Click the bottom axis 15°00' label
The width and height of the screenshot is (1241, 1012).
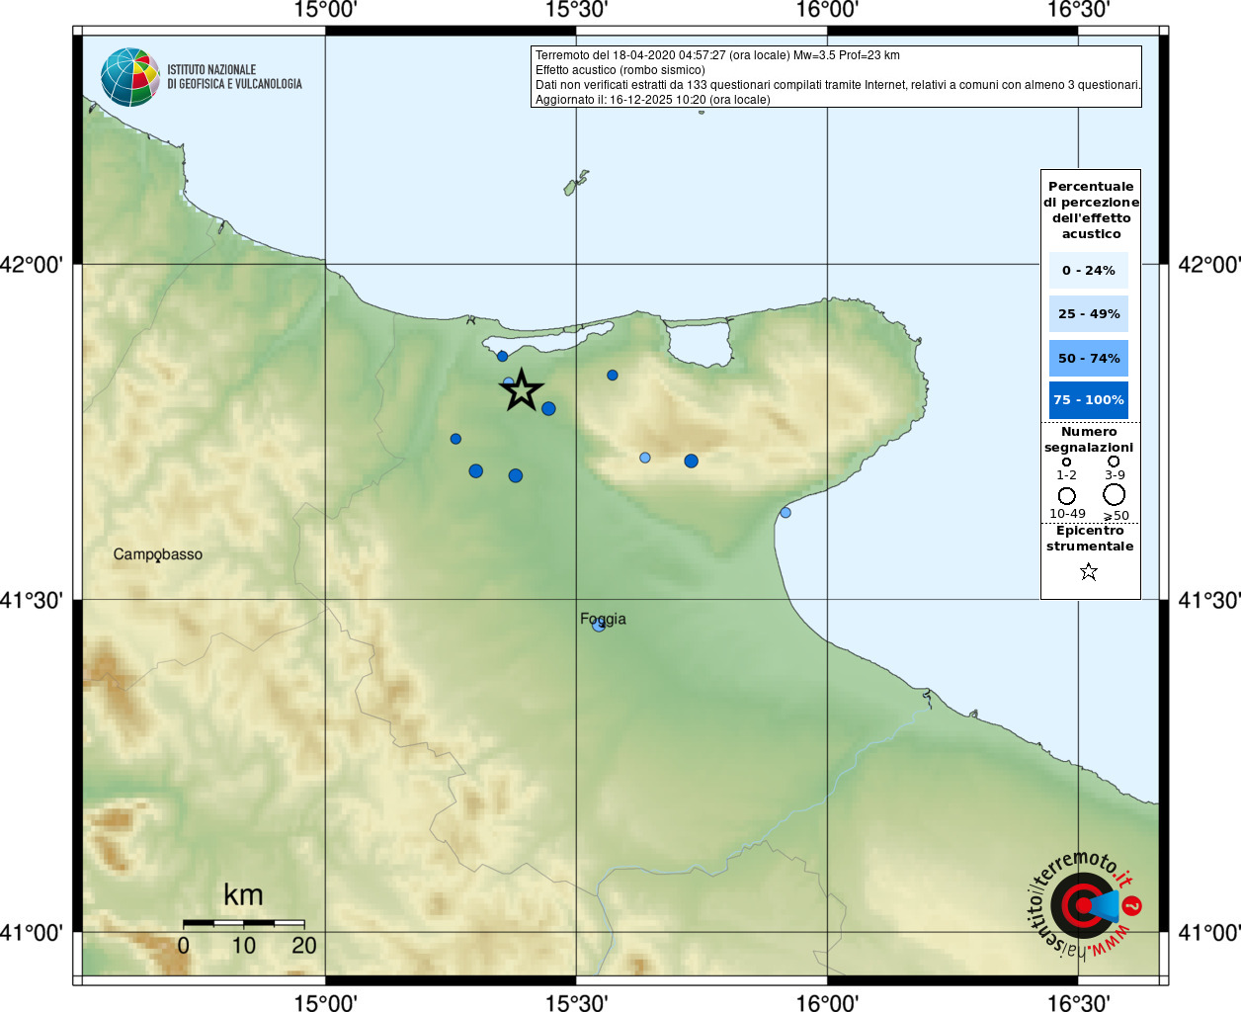pyautogui.click(x=325, y=1002)
